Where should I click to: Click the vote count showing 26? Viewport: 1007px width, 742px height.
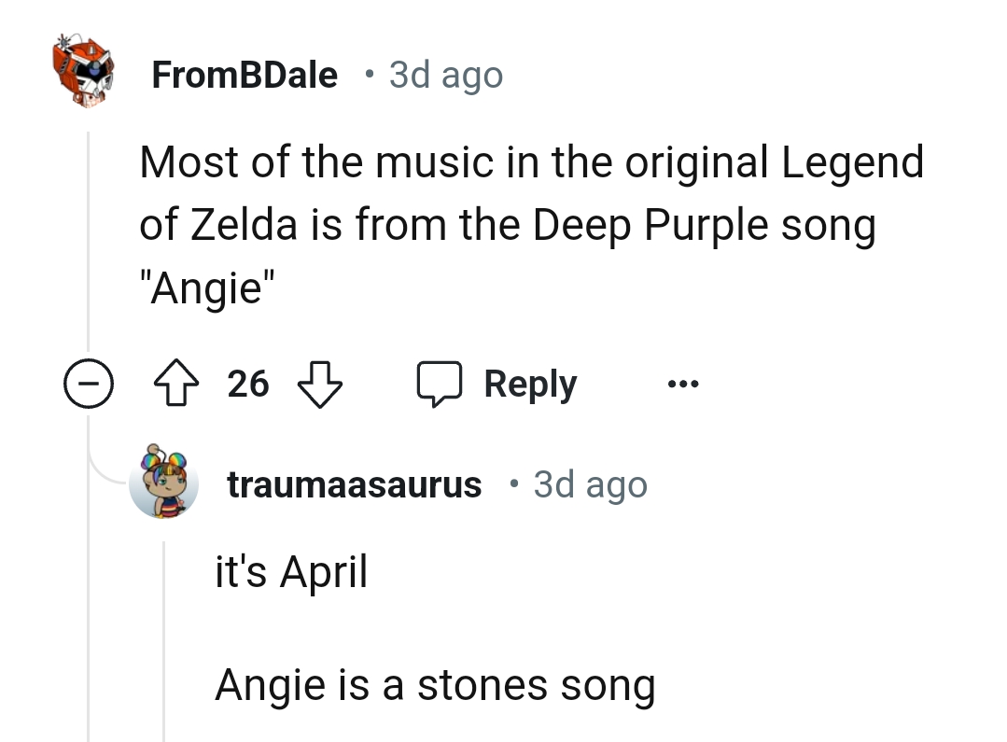point(247,383)
